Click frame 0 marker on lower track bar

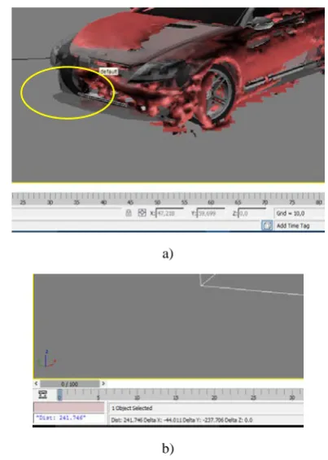click(x=59, y=395)
